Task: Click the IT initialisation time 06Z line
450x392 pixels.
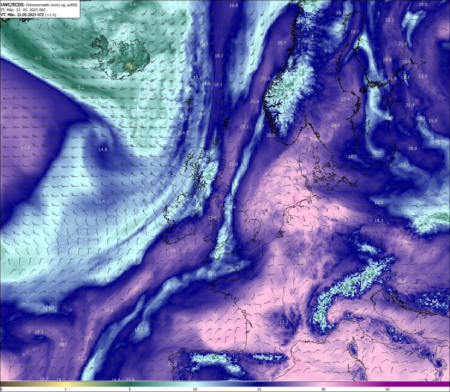Action: pos(24,10)
